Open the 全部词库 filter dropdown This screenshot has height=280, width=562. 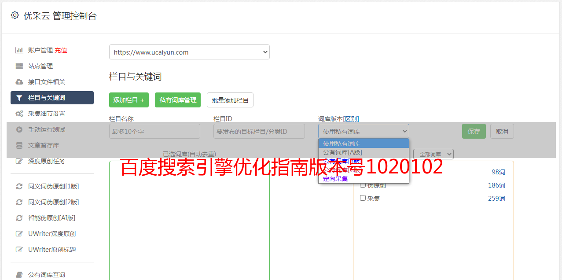(433, 154)
